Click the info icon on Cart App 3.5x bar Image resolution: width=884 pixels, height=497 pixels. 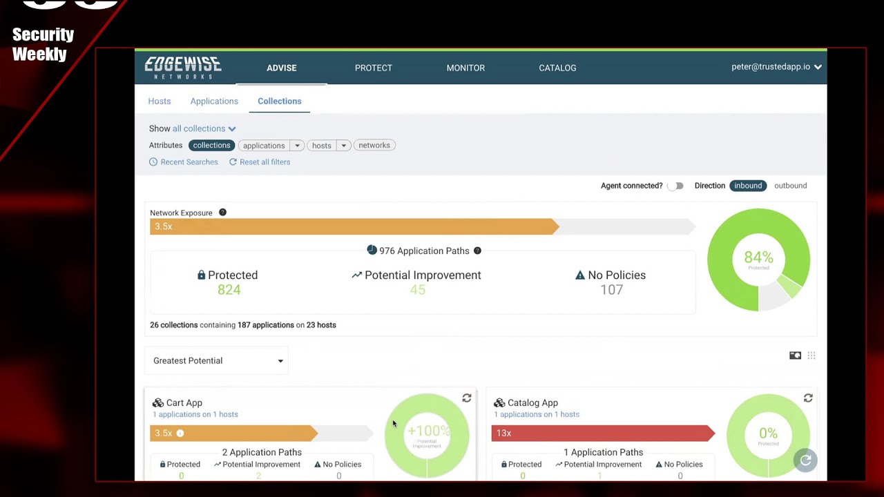coord(180,433)
